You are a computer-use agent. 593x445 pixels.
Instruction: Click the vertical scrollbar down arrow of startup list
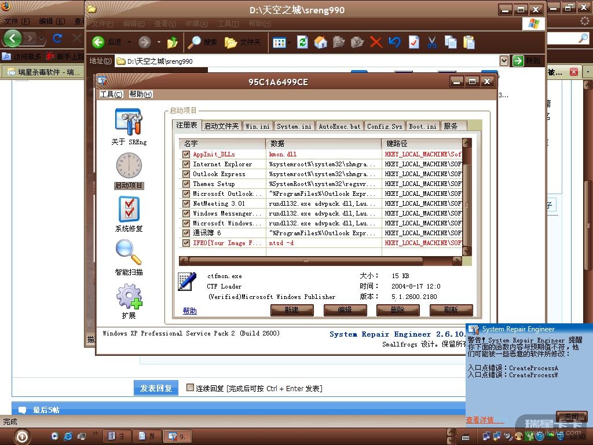click(x=467, y=251)
